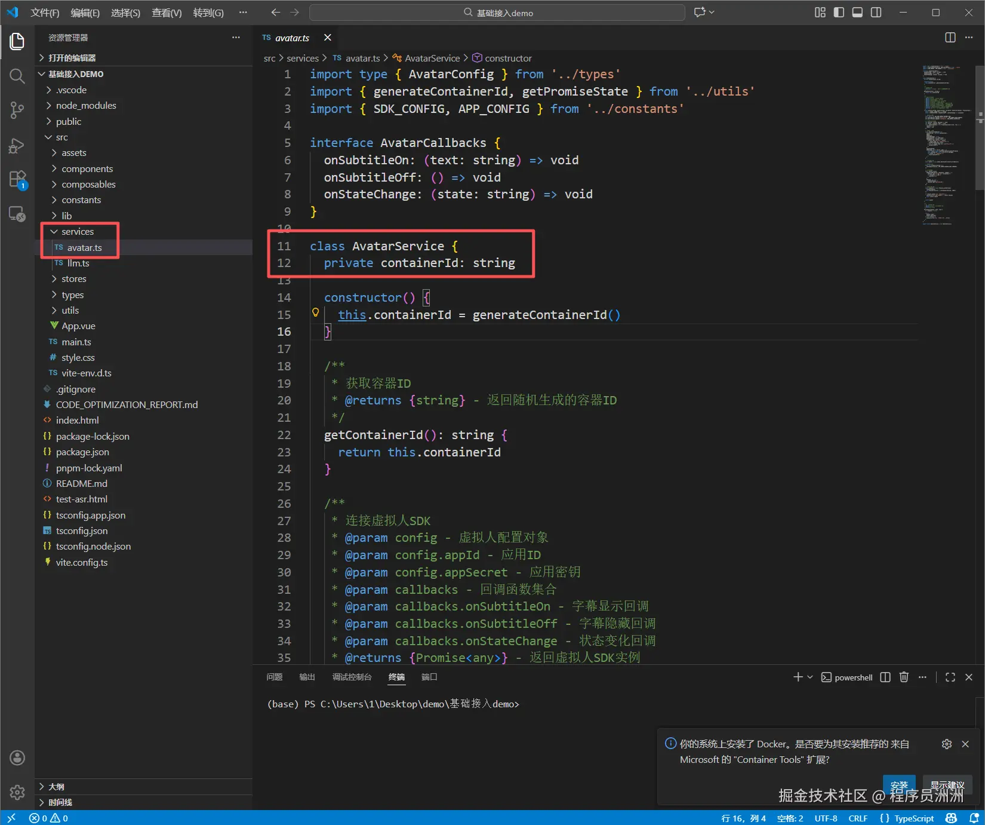
Task: Open the 查看(V) menu
Action: (167, 13)
